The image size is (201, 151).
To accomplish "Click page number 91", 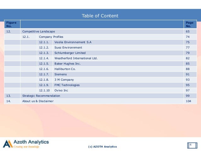I will (188, 74).
